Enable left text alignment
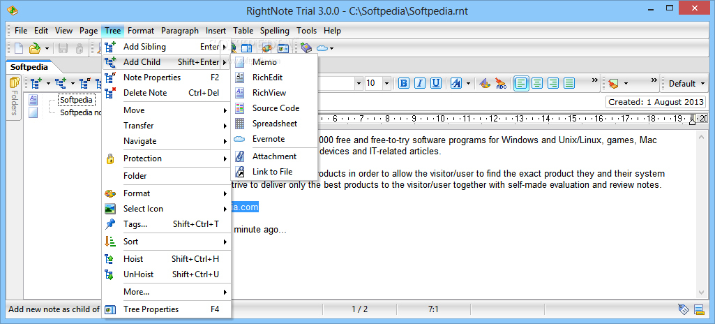The image size is (715, 324). tap(521, 83)
